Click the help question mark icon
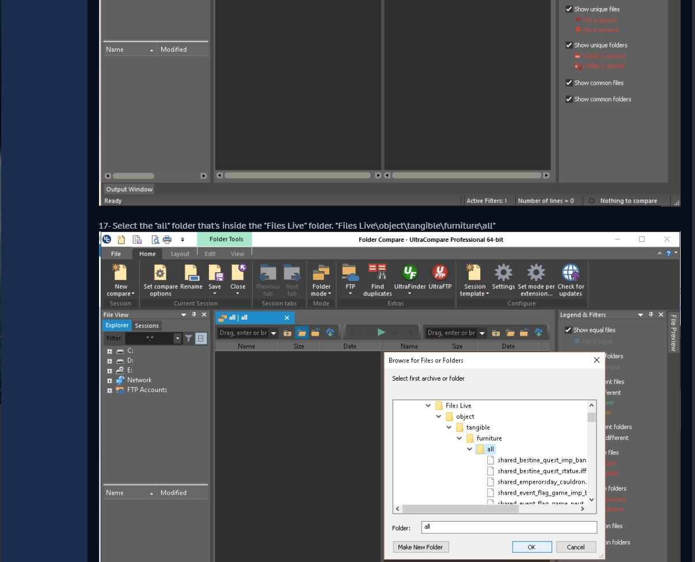 point(669,253)
